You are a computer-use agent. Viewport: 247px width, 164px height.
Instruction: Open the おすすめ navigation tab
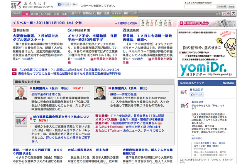(117, 13)
